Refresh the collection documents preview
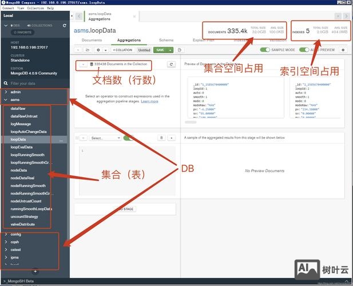The image size is (353, 286). pyautogui.click(x=171, y=65)
